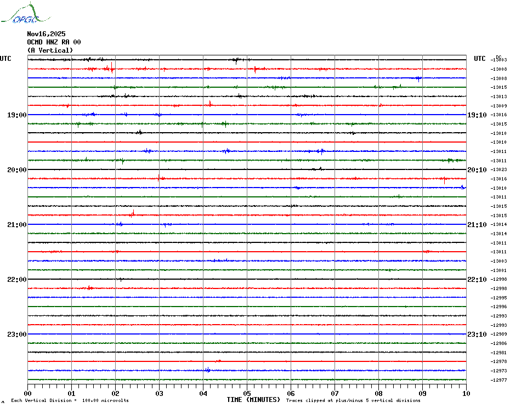Image resolution: width=510 pixels, height=408 pixels.
Task: Click the 05 minute tick label
Action: point(247,393)
